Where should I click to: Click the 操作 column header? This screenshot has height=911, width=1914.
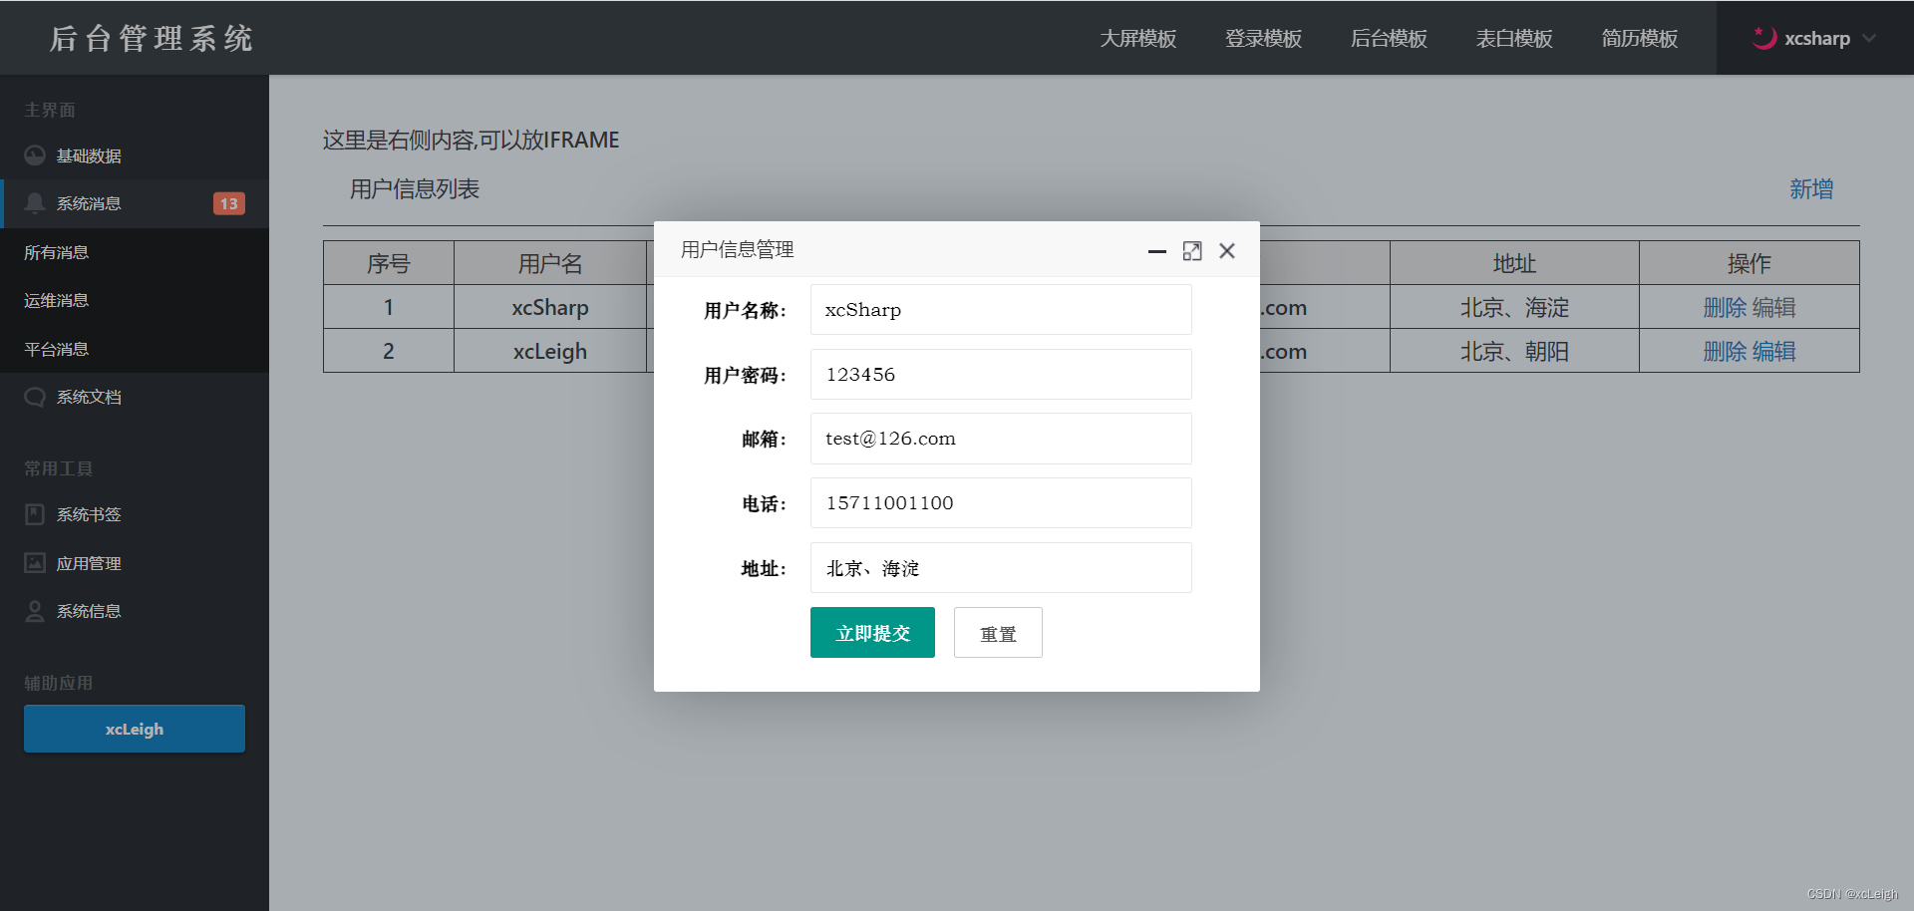pyautogui.click(x=1750, y=264)
